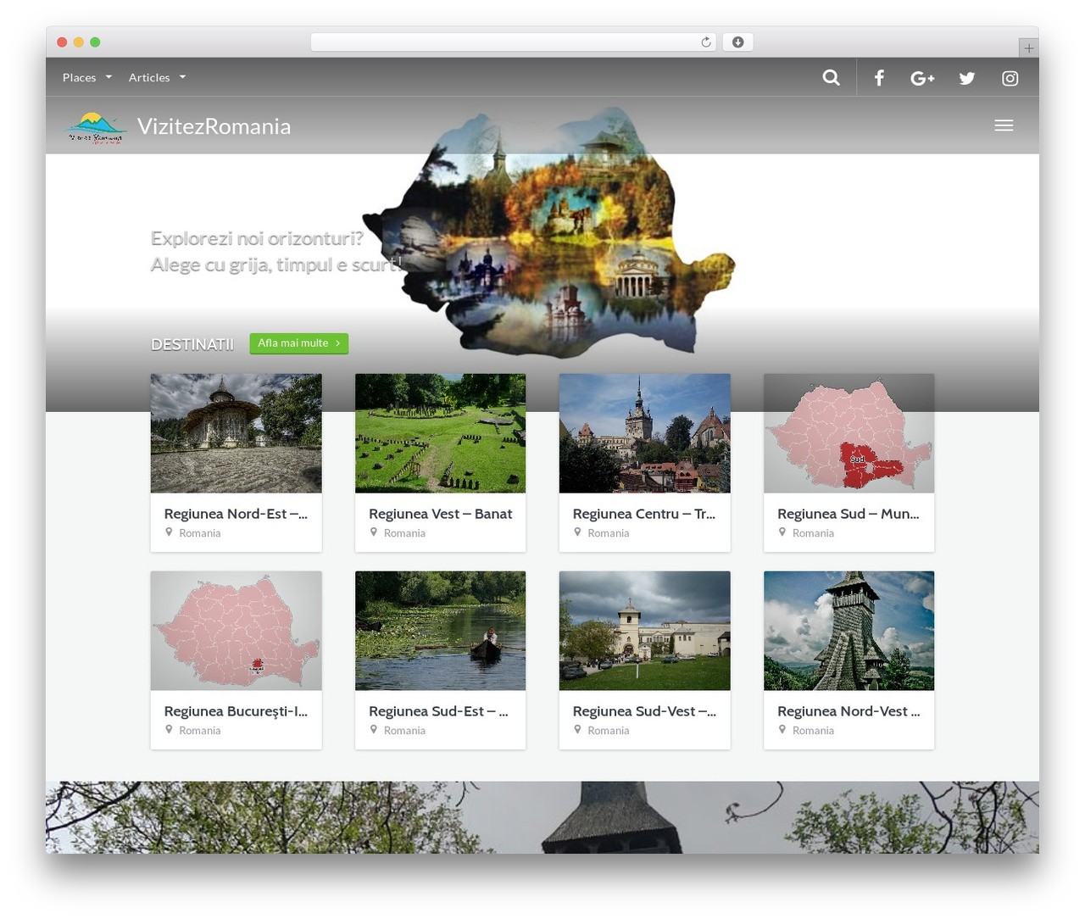Click location pin under Regiunea Centru

coord(577,532)
